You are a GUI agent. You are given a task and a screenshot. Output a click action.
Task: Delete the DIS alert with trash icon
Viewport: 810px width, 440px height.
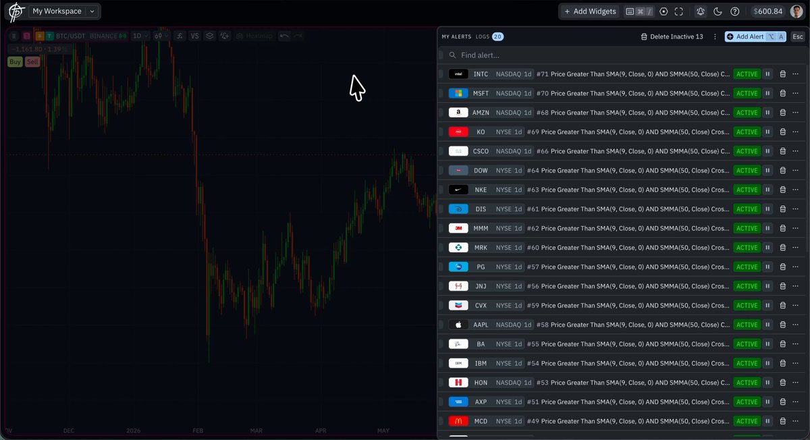(x=783, y=209)
